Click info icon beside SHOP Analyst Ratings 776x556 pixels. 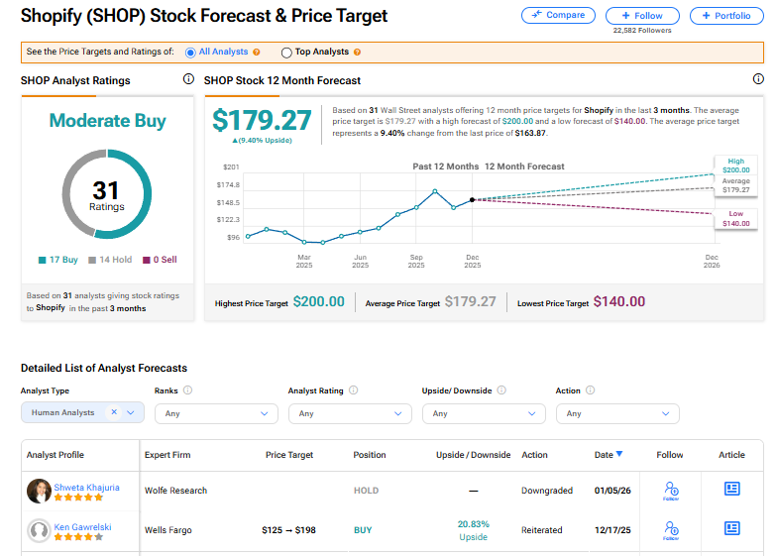pos(188,79)
